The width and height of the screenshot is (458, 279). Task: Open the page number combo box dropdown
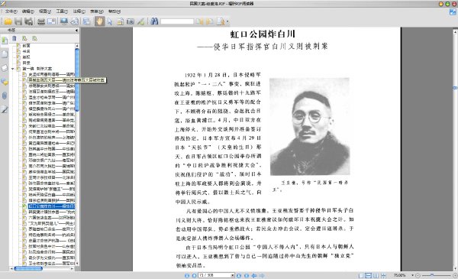tap(233, 275)
